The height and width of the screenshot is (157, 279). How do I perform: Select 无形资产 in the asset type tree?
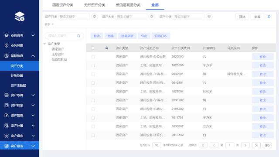(58, 54)
